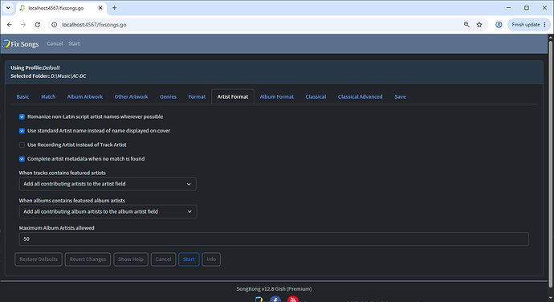Click the Using Profile: Default text

click(x=35, y=67)
